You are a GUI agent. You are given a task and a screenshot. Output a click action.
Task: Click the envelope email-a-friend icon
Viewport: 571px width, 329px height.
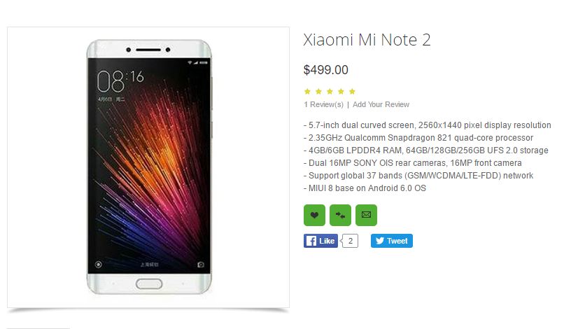[366, 215]
